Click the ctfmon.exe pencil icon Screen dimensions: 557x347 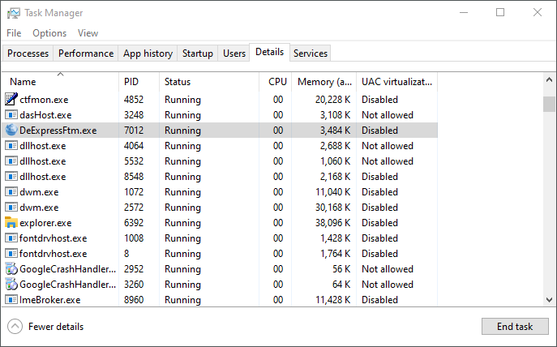11,100
